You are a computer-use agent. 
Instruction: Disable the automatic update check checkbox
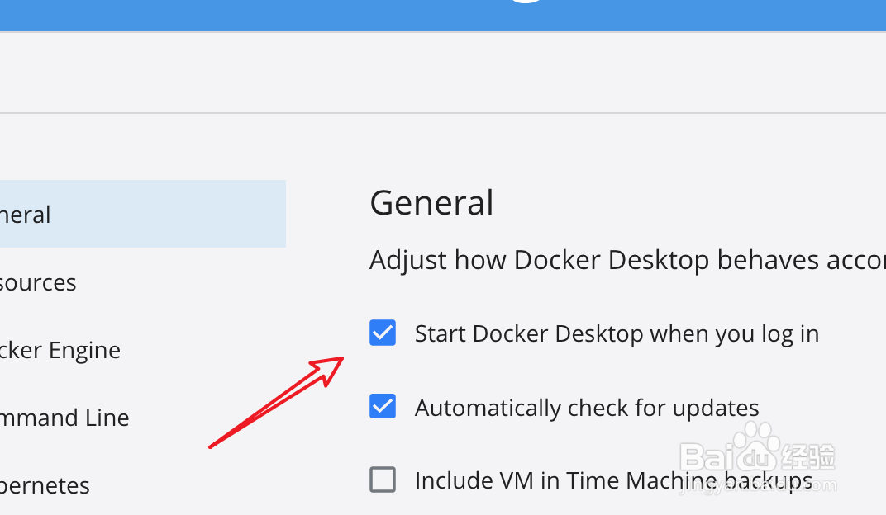[383, 406]
